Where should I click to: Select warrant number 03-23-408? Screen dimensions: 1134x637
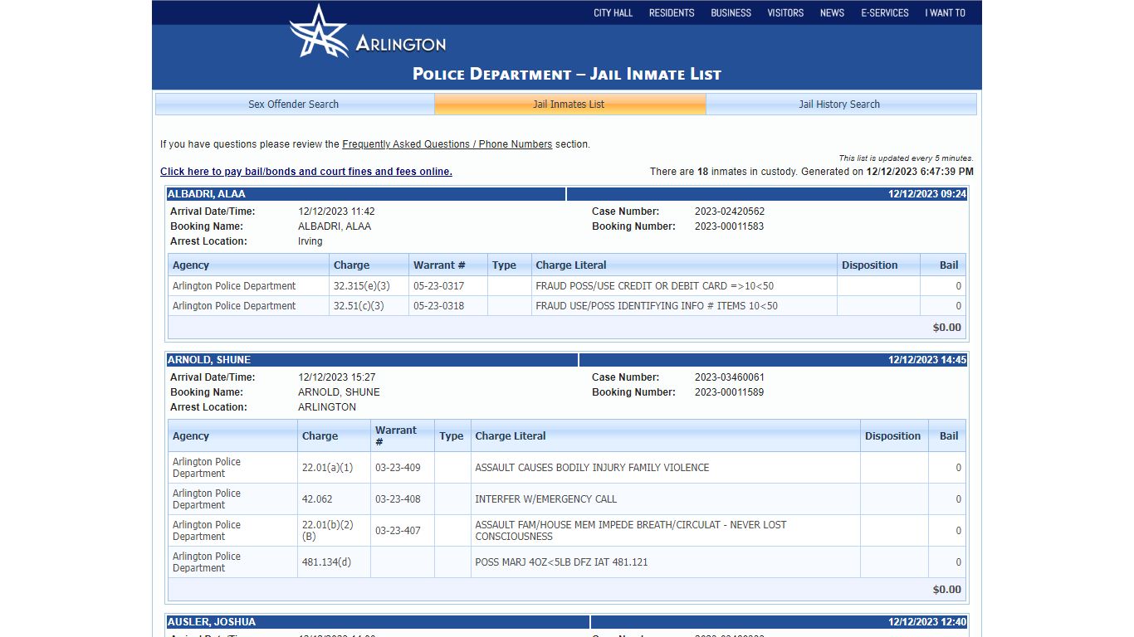(x=398, y=499)
